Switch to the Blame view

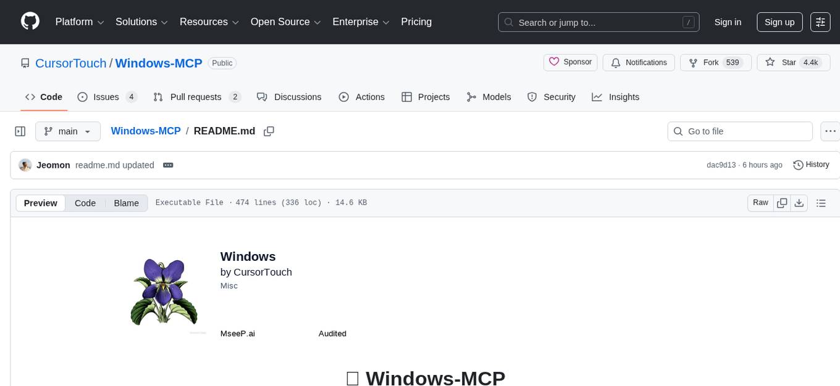coord(126,203)
